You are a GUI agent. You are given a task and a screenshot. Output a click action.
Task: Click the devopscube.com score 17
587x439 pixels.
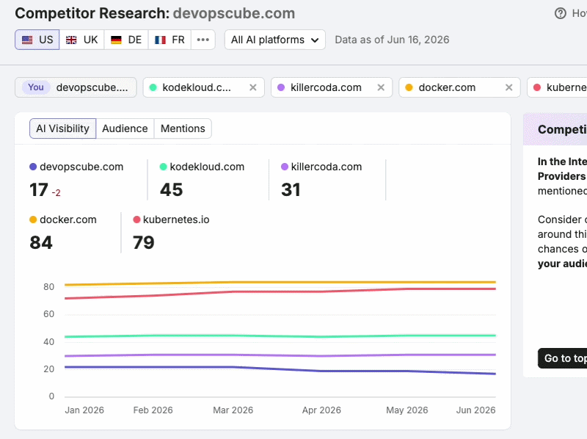pos(39,190)
